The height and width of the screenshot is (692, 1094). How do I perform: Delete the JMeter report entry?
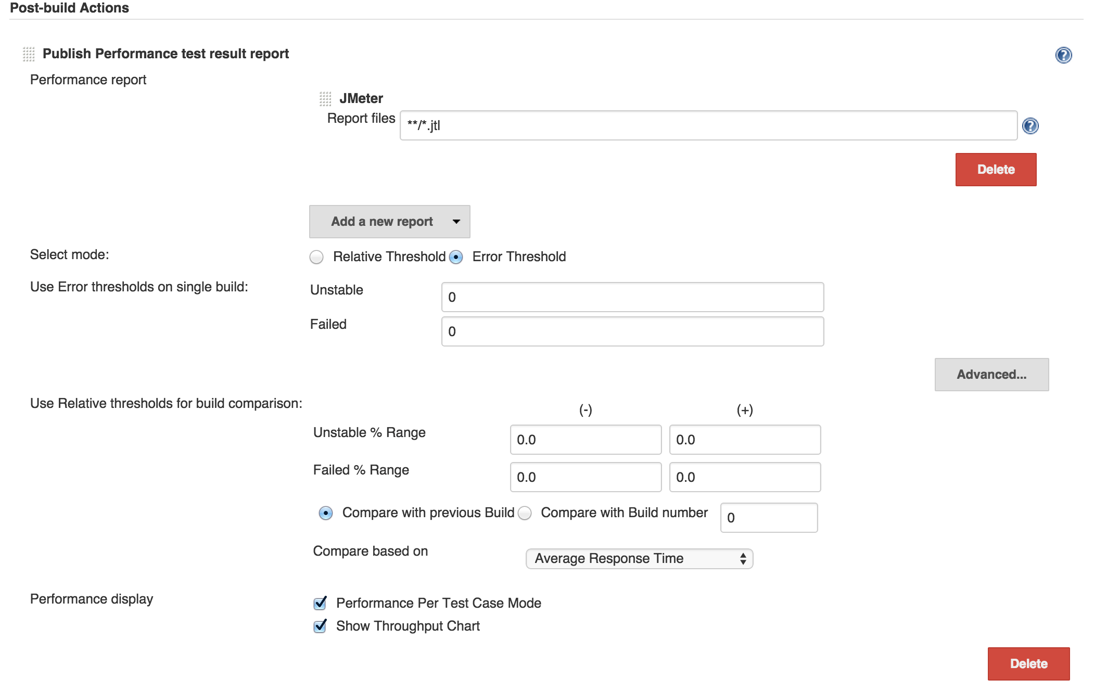coord(995,170)
